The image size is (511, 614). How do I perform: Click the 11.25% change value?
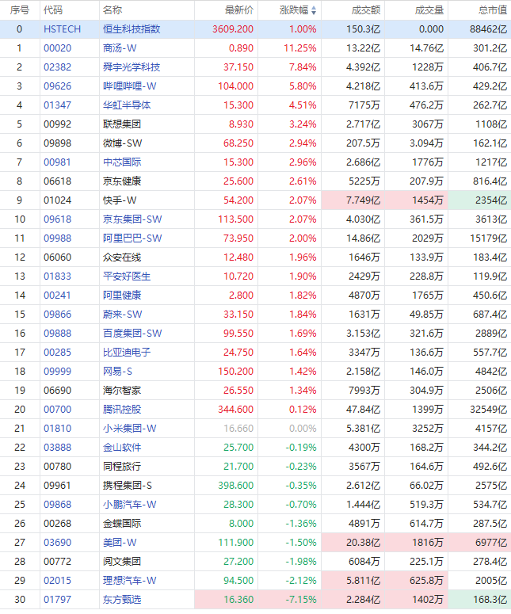[x=300, y=48]
